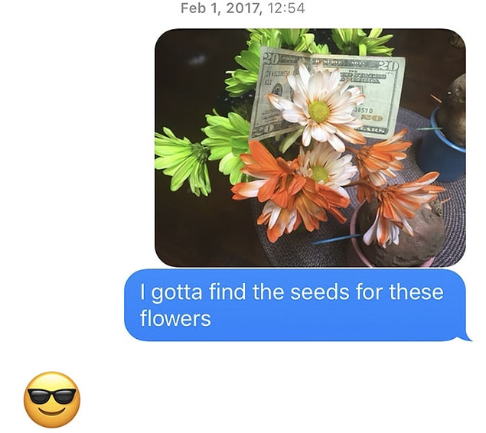This screenshot has width=486, height=433.
Task: Click the twenty dollar bill in photo
Action: pos(327,93)
